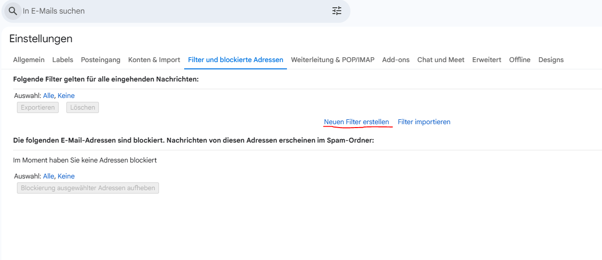This screenshot has height=260, width=602.
Task: Go to the Erweitert tab
Action: [487, 60]
